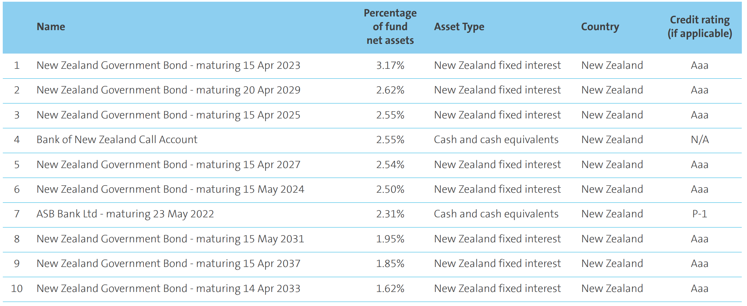The height and width of the screenshot is (306, 747).
Task: Click the Percentage of fund net assets header
Action: point(390,27)
